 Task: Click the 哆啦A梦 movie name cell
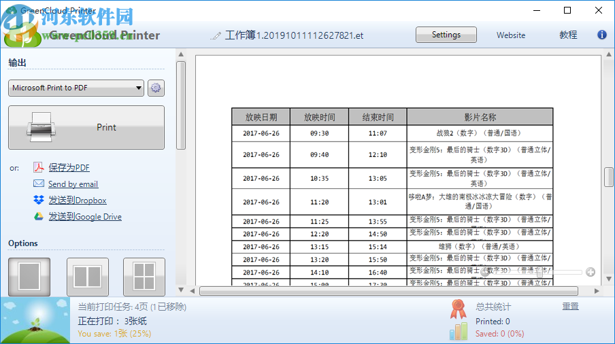(x=480, y=202)
